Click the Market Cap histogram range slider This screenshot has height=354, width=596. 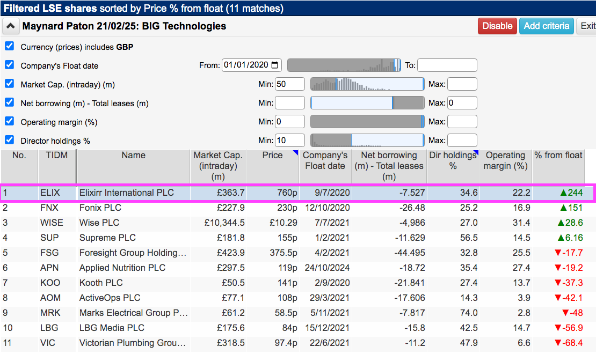(367, 84)
